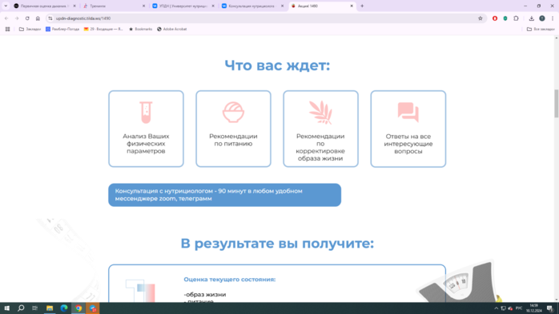Show hidden system tray icons
Image resolution: width=559 pixels, height=314 pixels.
(497, 308)
